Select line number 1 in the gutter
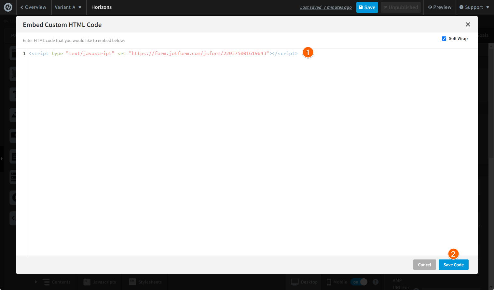Viewport: 494px width, 290px height. click(24, 53)
